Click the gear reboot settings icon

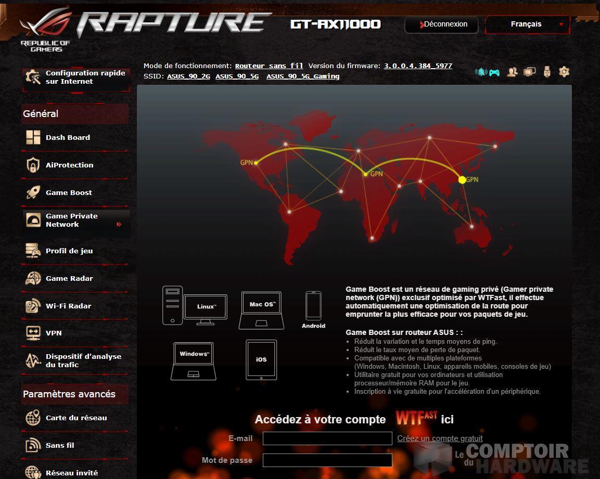click(x=564, y=72)
